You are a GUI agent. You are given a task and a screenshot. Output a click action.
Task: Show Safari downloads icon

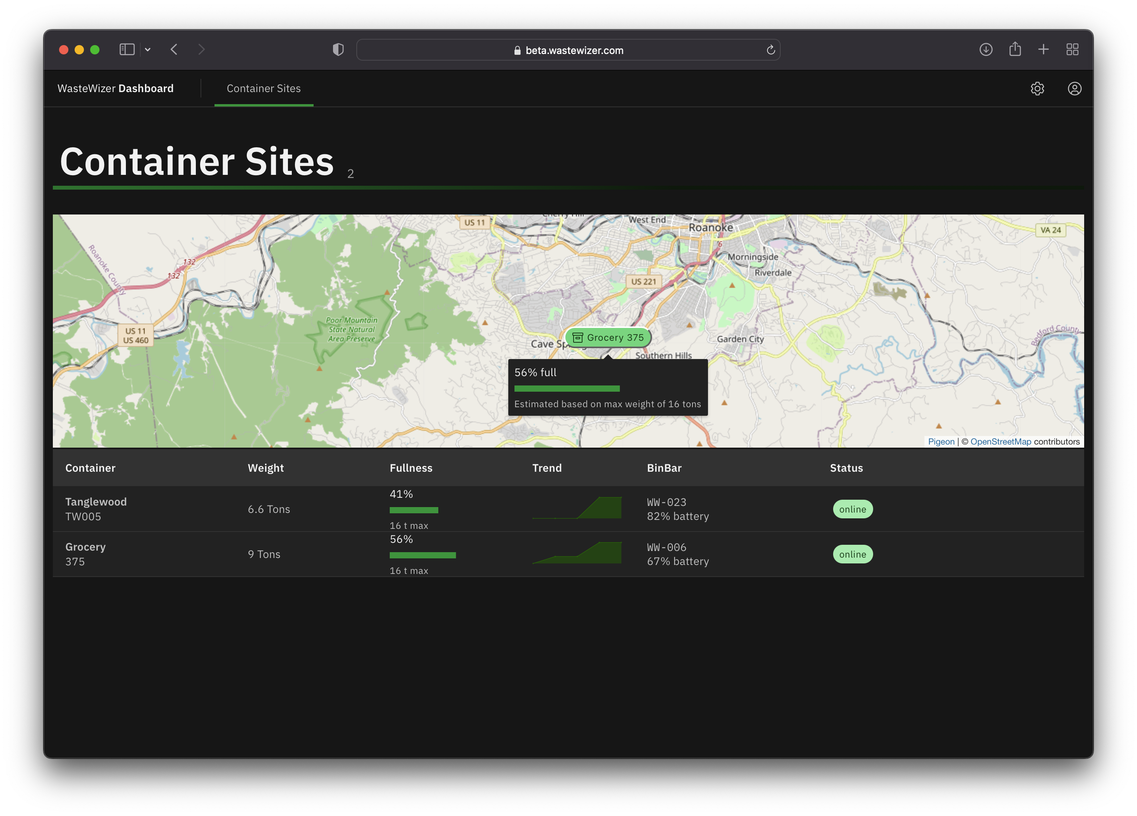pos(985,50)
